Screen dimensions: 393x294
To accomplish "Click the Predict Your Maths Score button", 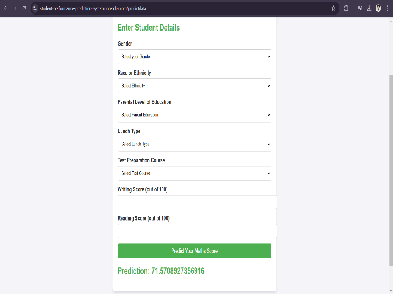I will click(195, 251).
